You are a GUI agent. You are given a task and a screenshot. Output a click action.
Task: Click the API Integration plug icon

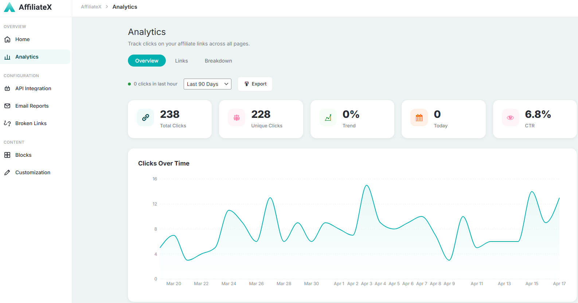(x=7, y=88)
